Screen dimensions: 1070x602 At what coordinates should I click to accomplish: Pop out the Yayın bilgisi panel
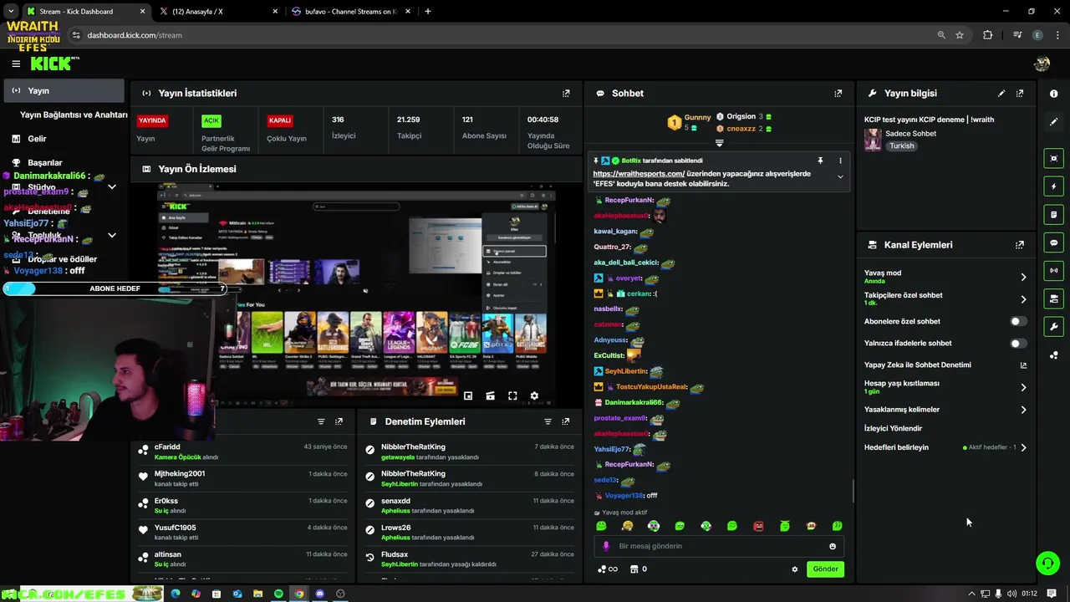[1020, 94]
